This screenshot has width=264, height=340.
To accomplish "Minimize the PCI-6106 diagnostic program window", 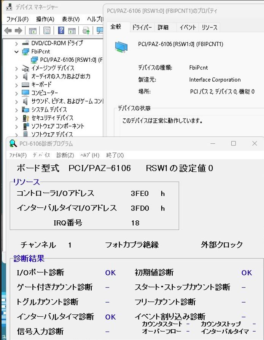I will [213, 143].
